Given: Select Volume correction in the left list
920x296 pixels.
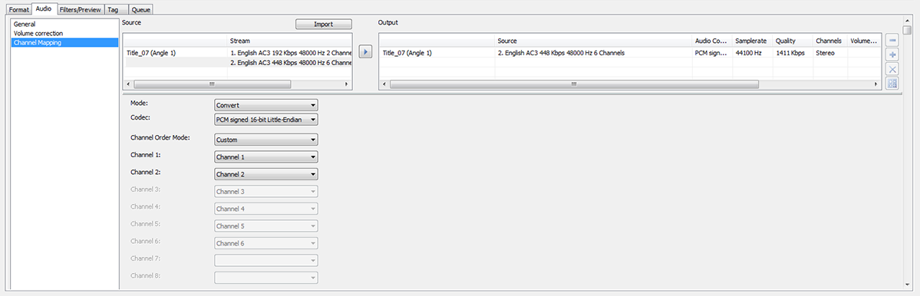Looking at the screenshot, I should click(x=64, y=34).
